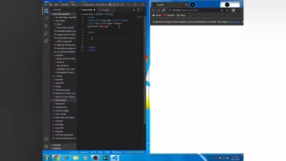Open the VS Code taskbar icon

(115, 158)
